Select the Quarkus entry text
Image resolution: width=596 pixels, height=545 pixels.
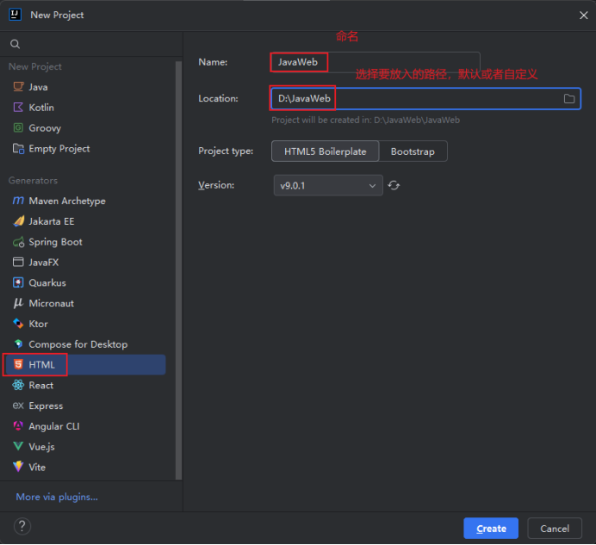point(47,282)
